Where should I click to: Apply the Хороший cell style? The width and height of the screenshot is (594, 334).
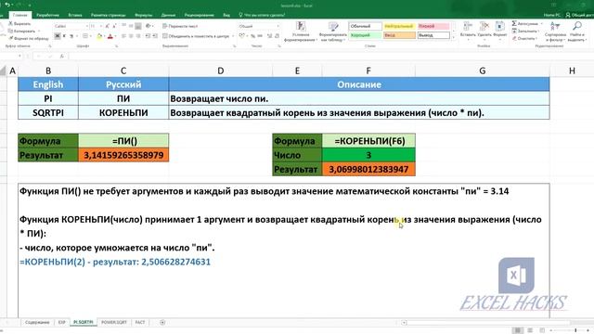[365, 35]
